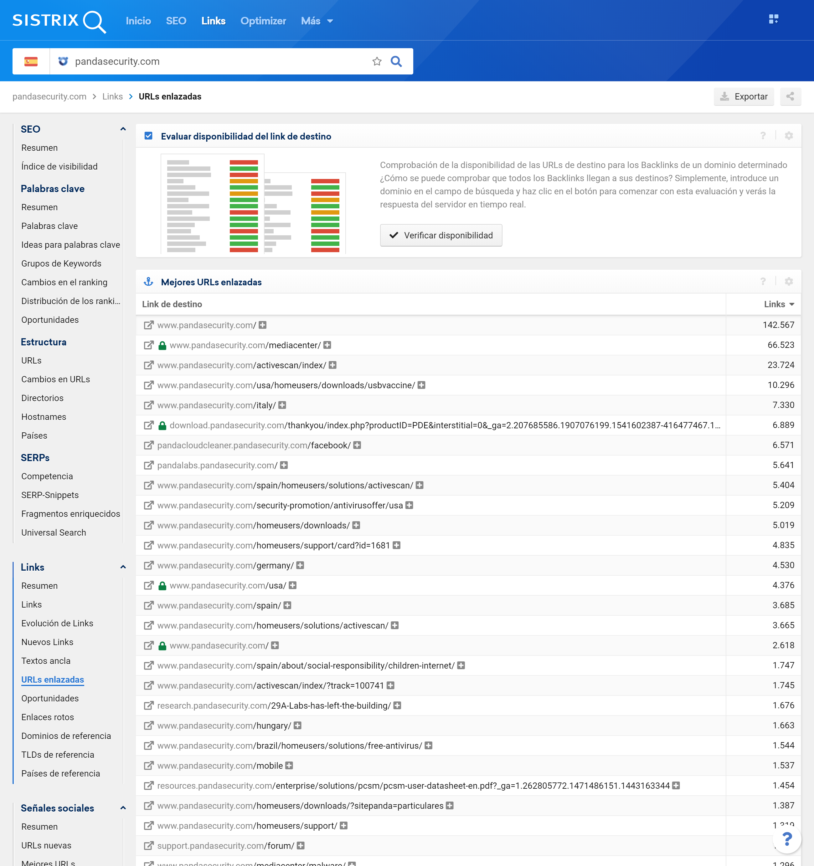Open the SEO top menu
The width and height of the screenshot is (814, 866).
[176, 21]
